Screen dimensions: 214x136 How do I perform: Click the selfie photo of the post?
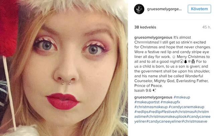pyautogui.click(x=64, y=68)
